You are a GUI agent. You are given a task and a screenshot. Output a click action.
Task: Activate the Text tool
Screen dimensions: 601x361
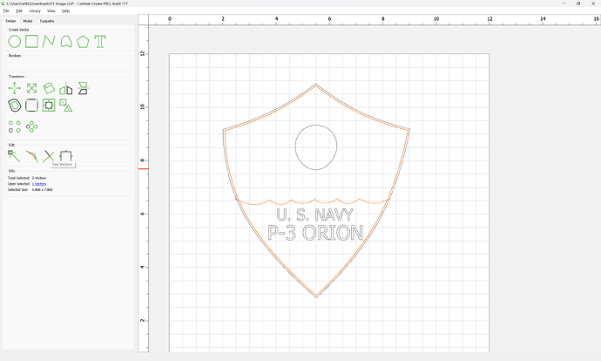[100, 41]
